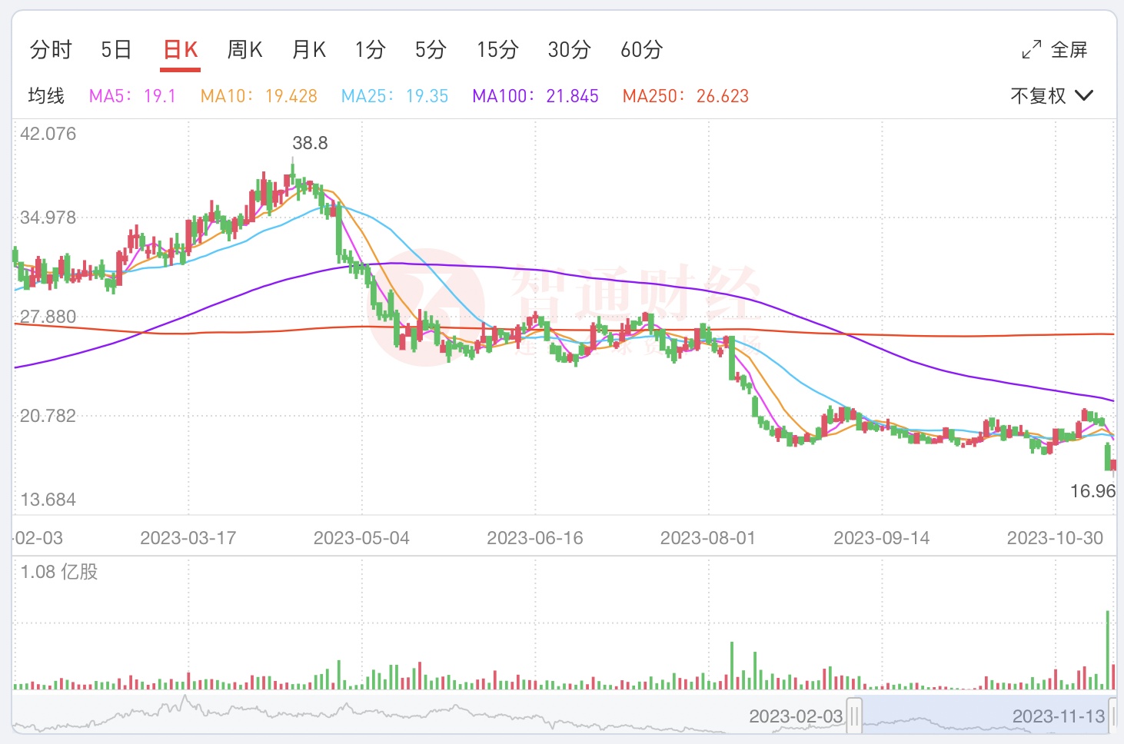Click the right range handle at 2023-11-13

(x=1112, y=716)
